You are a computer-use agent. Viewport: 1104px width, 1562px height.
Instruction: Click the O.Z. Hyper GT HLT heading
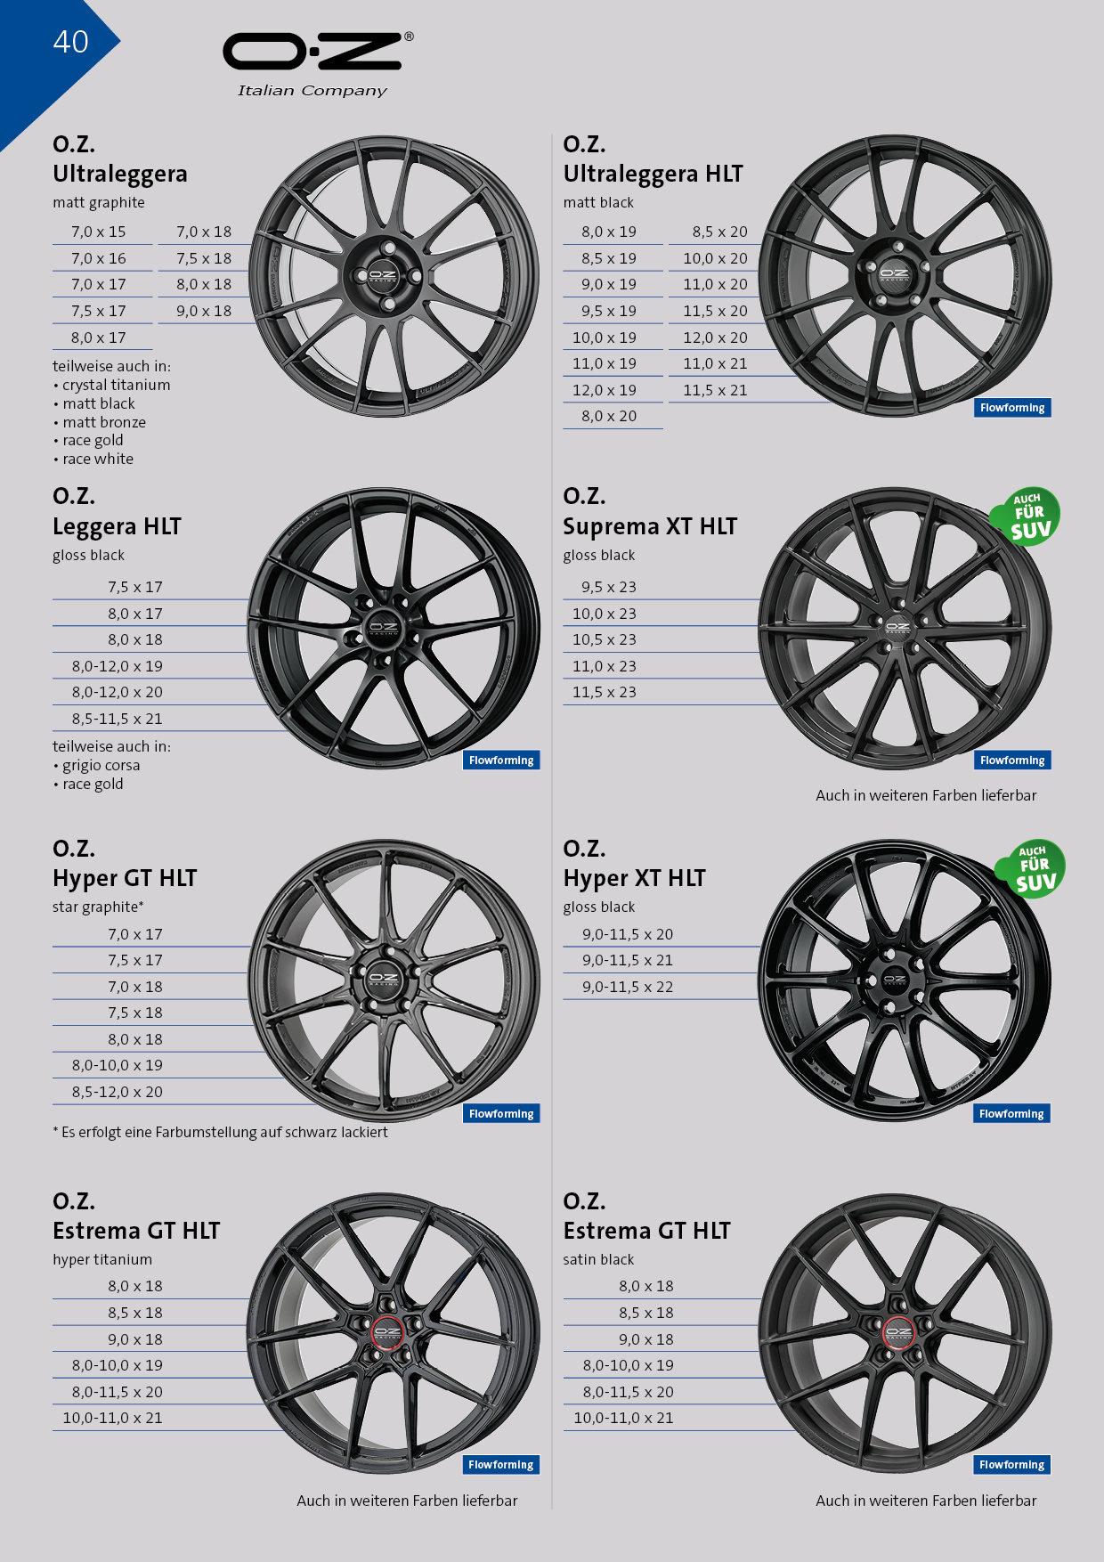(125, 864)
